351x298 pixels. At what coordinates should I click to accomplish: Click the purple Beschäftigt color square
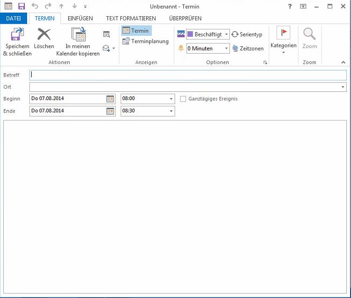point(190,34)
